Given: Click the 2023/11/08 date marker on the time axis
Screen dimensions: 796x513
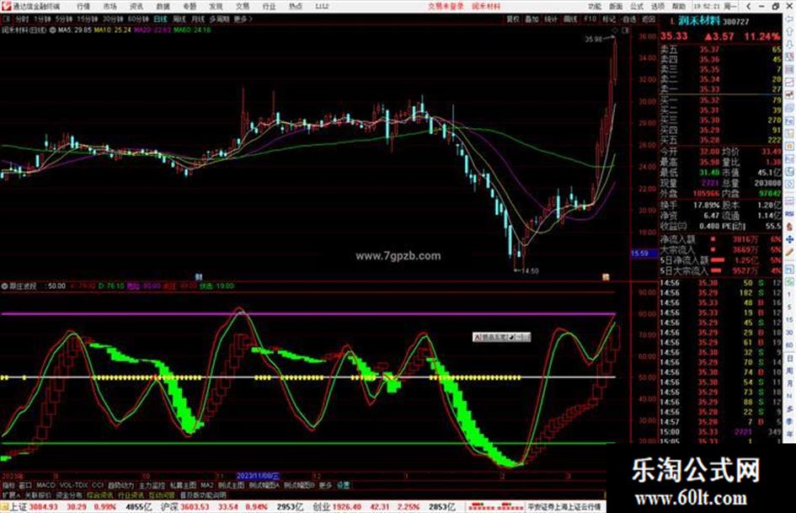Looking at the screenshot, I should coord(259,476).
